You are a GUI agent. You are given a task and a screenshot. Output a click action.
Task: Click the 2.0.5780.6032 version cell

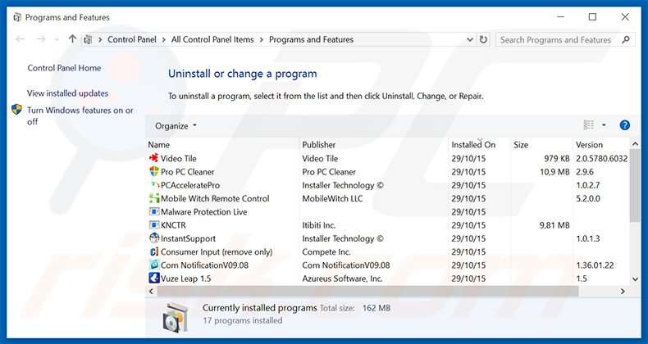(602, 158)
